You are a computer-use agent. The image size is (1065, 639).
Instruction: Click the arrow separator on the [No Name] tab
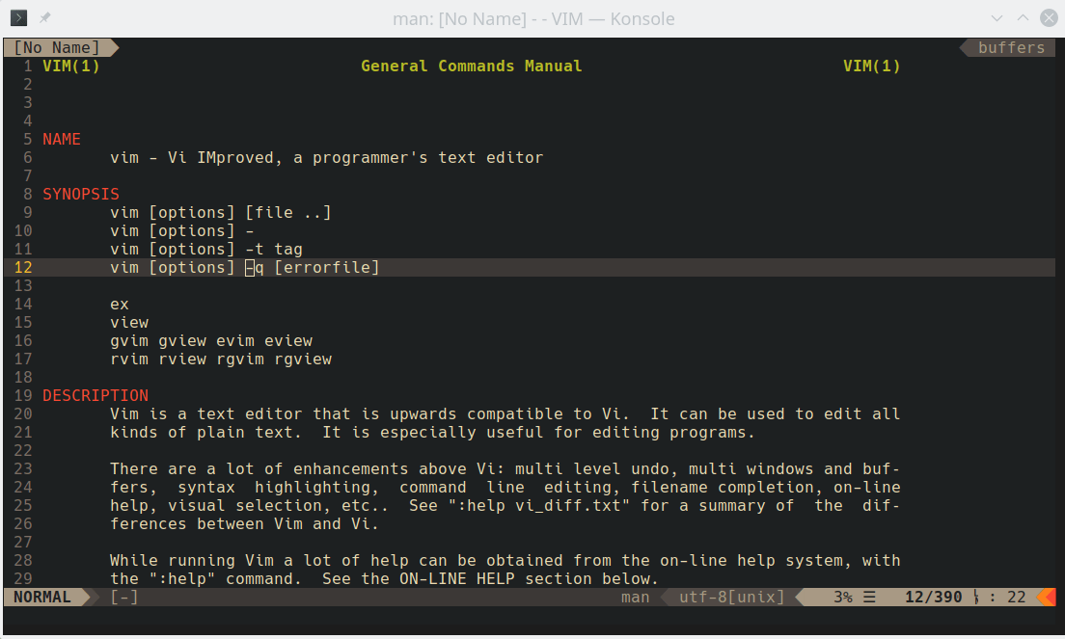112,46
